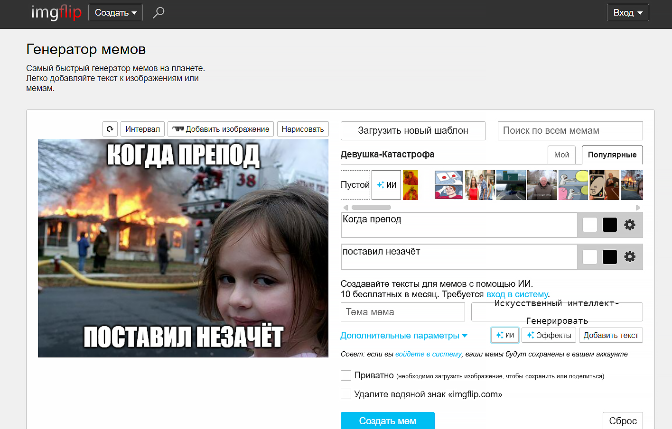Click the Add image sunglasses button
672x429 pixels.
pyautogui.click(x=221, y=129)
